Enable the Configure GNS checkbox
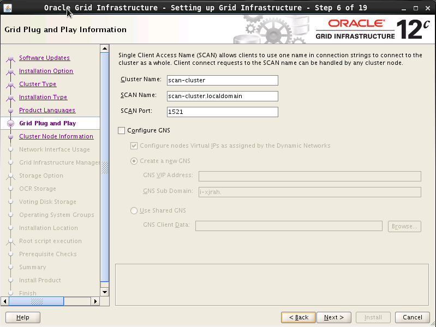This screenshot has width=436, height=327. tap(121, 131)
